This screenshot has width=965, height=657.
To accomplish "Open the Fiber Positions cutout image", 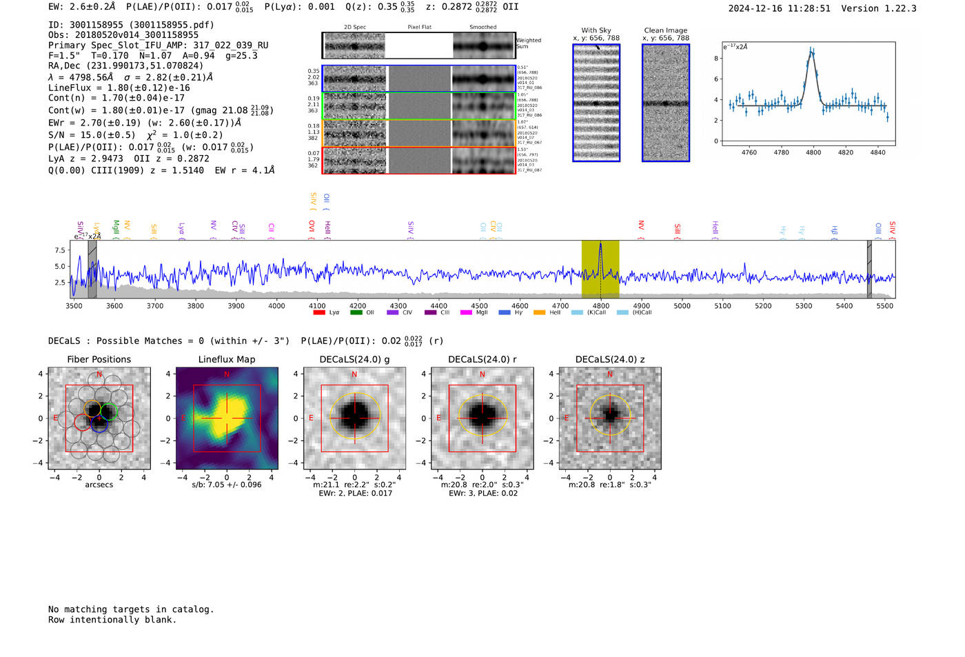I will (x=99, y=418).
